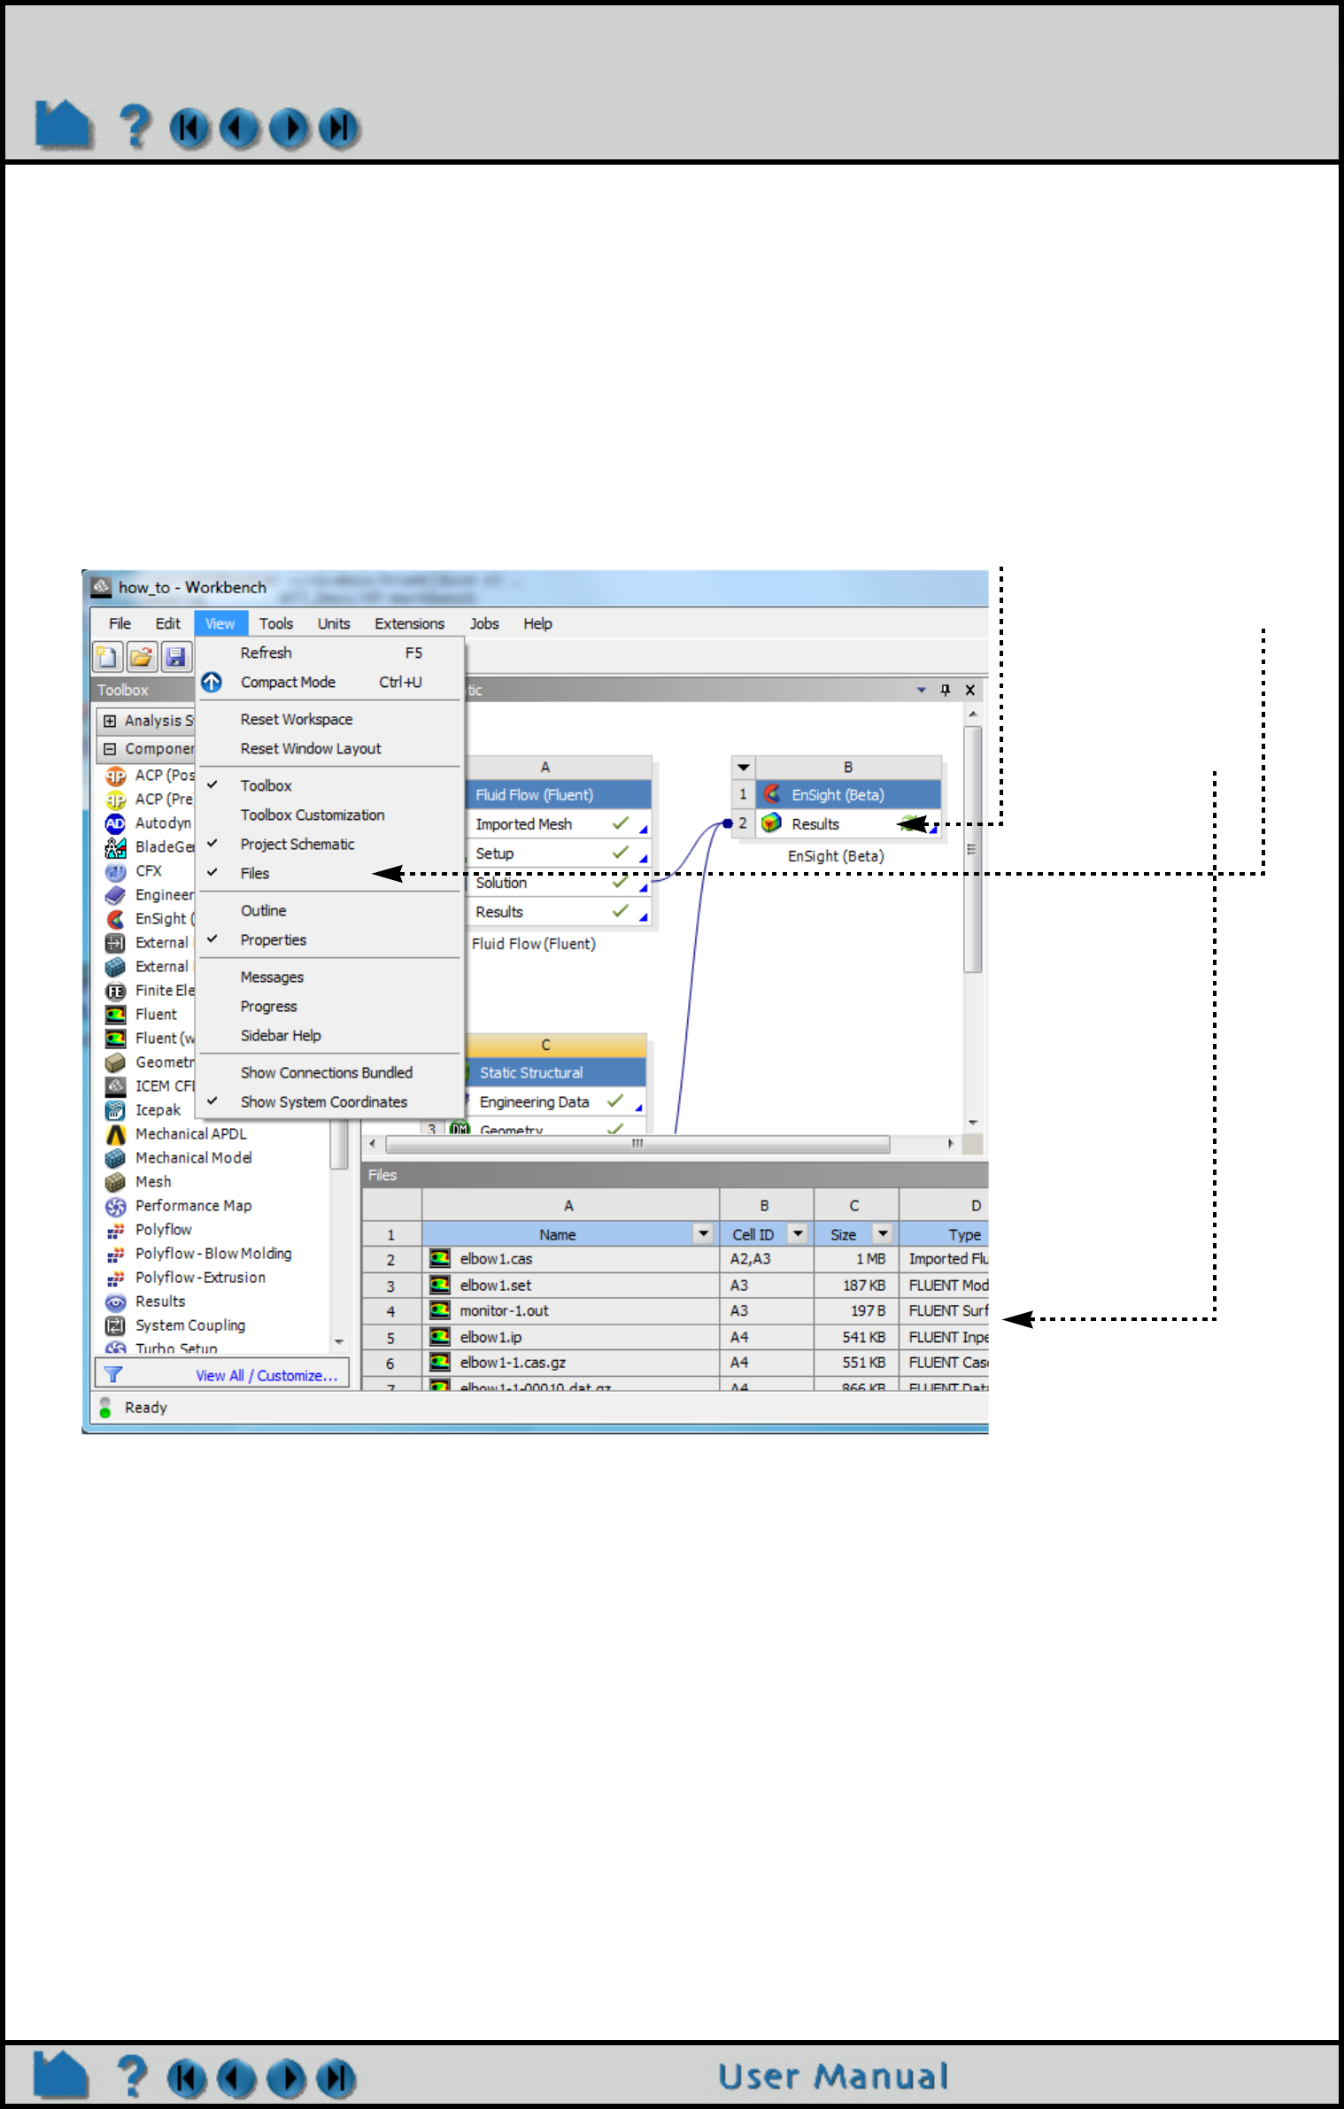Go to previous page using top header arrow
The width and height of the screenshot is (1344, 2109).
pos(240,128)
